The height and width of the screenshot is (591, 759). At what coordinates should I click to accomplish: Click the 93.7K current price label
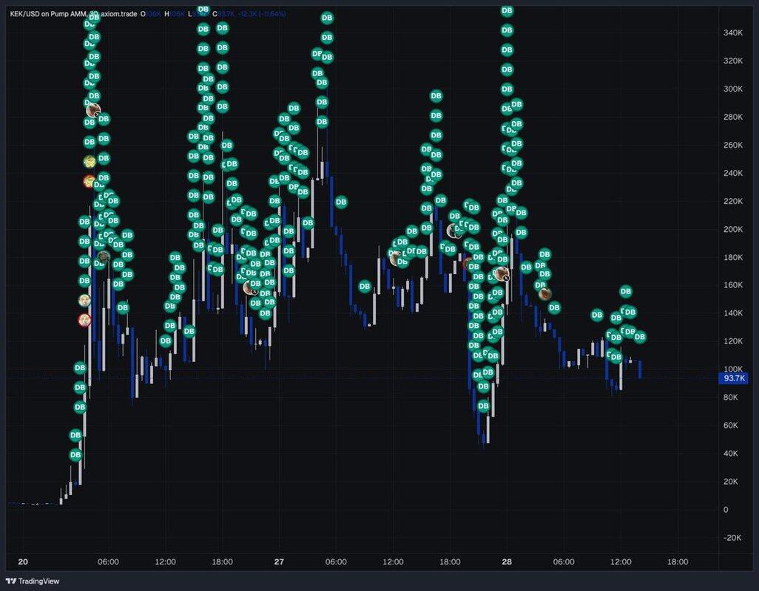coord(734,378)
